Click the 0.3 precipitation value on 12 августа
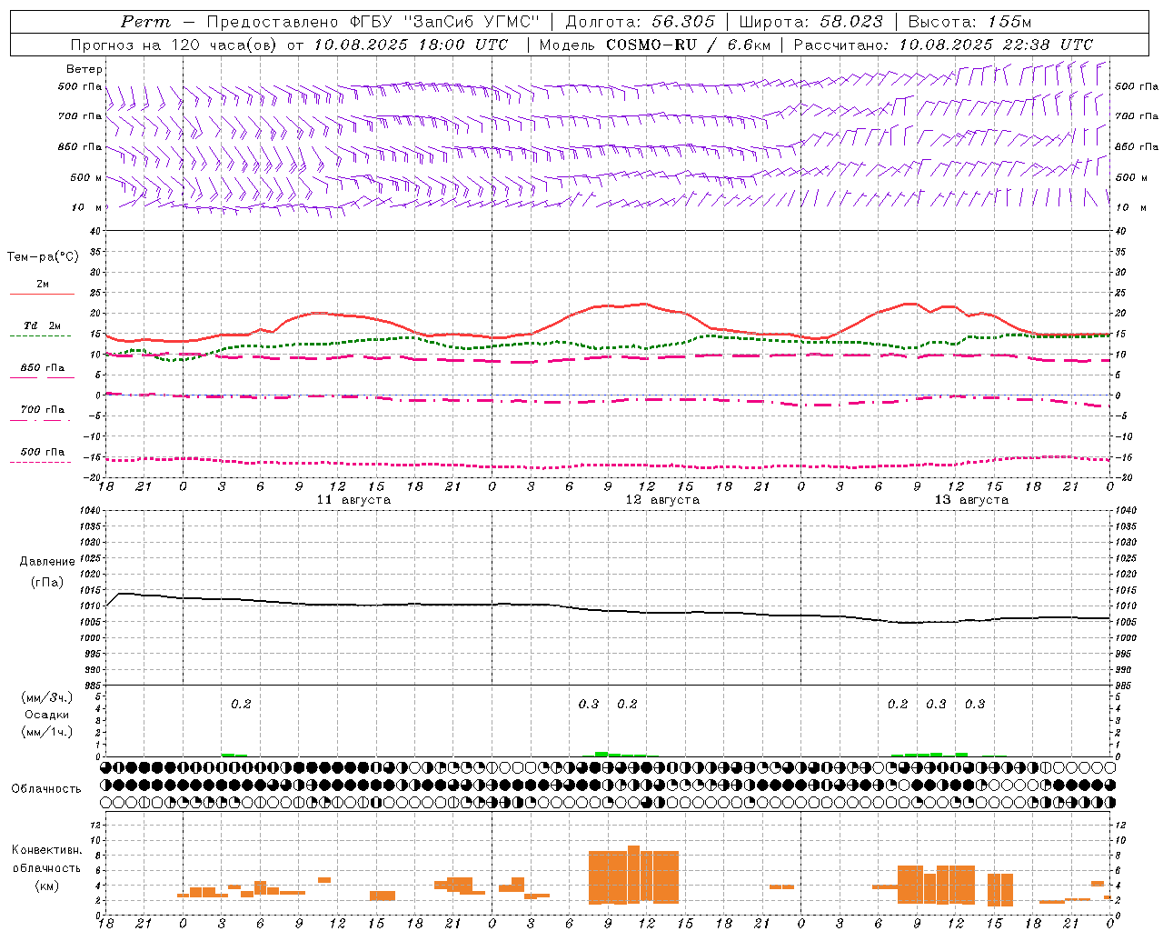Viewport: 1163px width, 931px height. tap(589, 704)
